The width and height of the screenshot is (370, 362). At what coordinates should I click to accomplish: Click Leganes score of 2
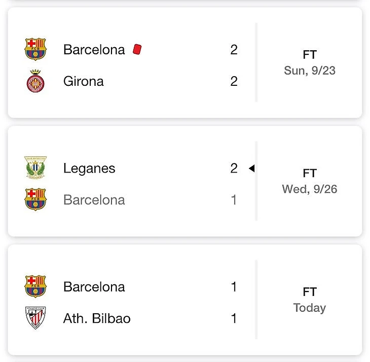(234, 169)
